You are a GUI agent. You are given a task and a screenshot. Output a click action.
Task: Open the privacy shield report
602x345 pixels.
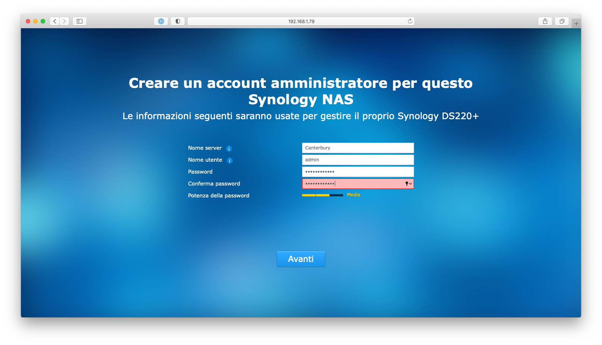coord(178,21)
